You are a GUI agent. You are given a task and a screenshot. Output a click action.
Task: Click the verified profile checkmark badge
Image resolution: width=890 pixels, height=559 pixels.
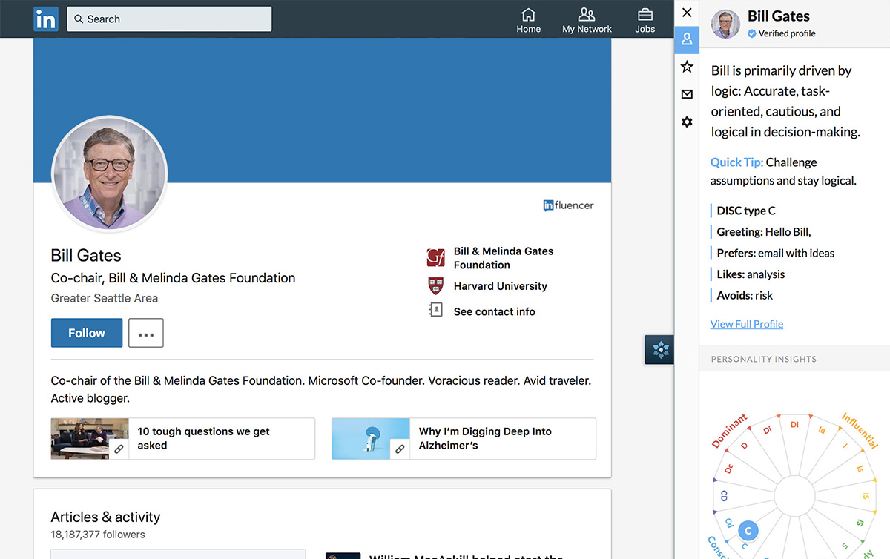[751, 33]
